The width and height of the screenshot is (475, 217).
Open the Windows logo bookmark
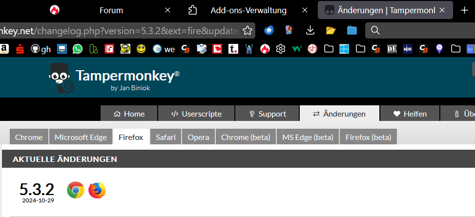coord(344,49)
